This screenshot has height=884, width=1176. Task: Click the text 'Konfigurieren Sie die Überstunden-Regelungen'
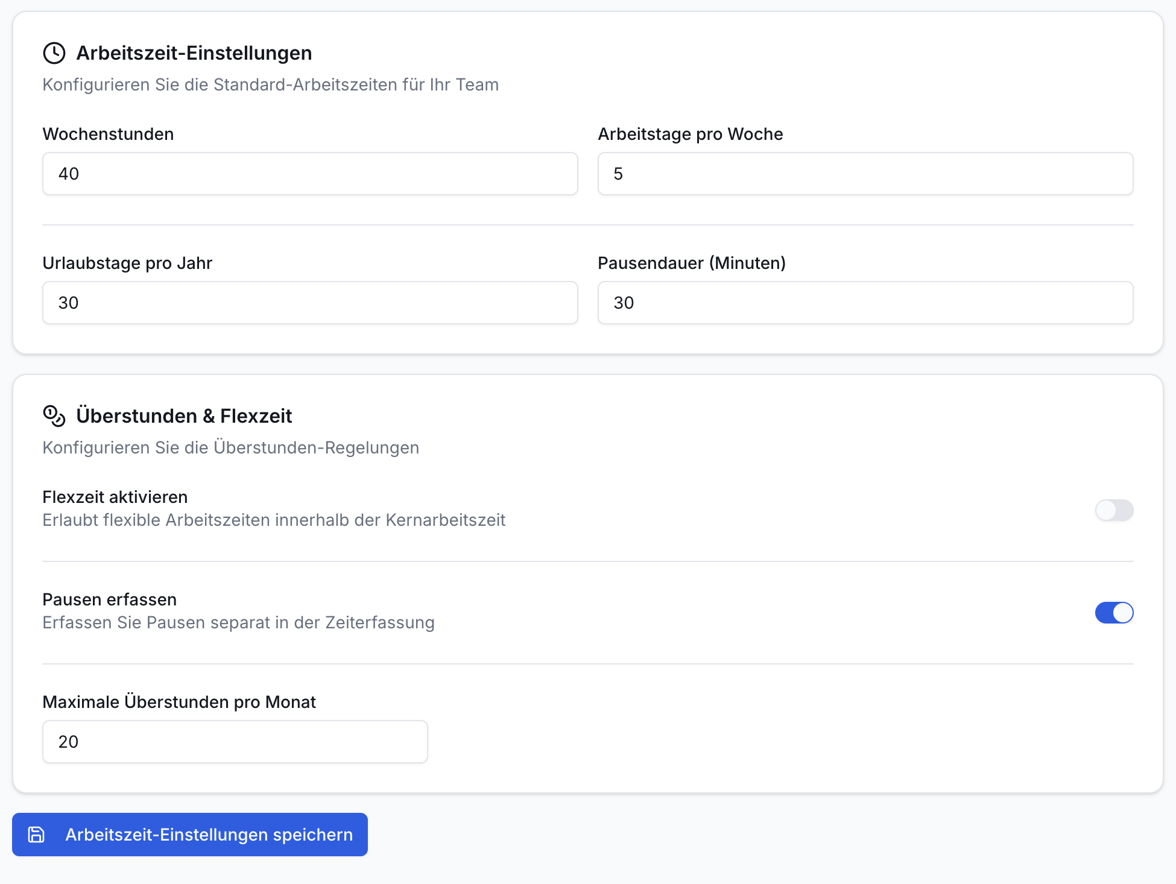[231, 447]
